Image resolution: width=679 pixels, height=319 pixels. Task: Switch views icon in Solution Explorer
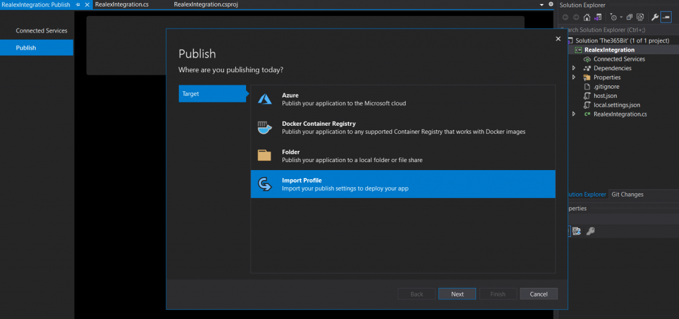[x=597, y=17]
